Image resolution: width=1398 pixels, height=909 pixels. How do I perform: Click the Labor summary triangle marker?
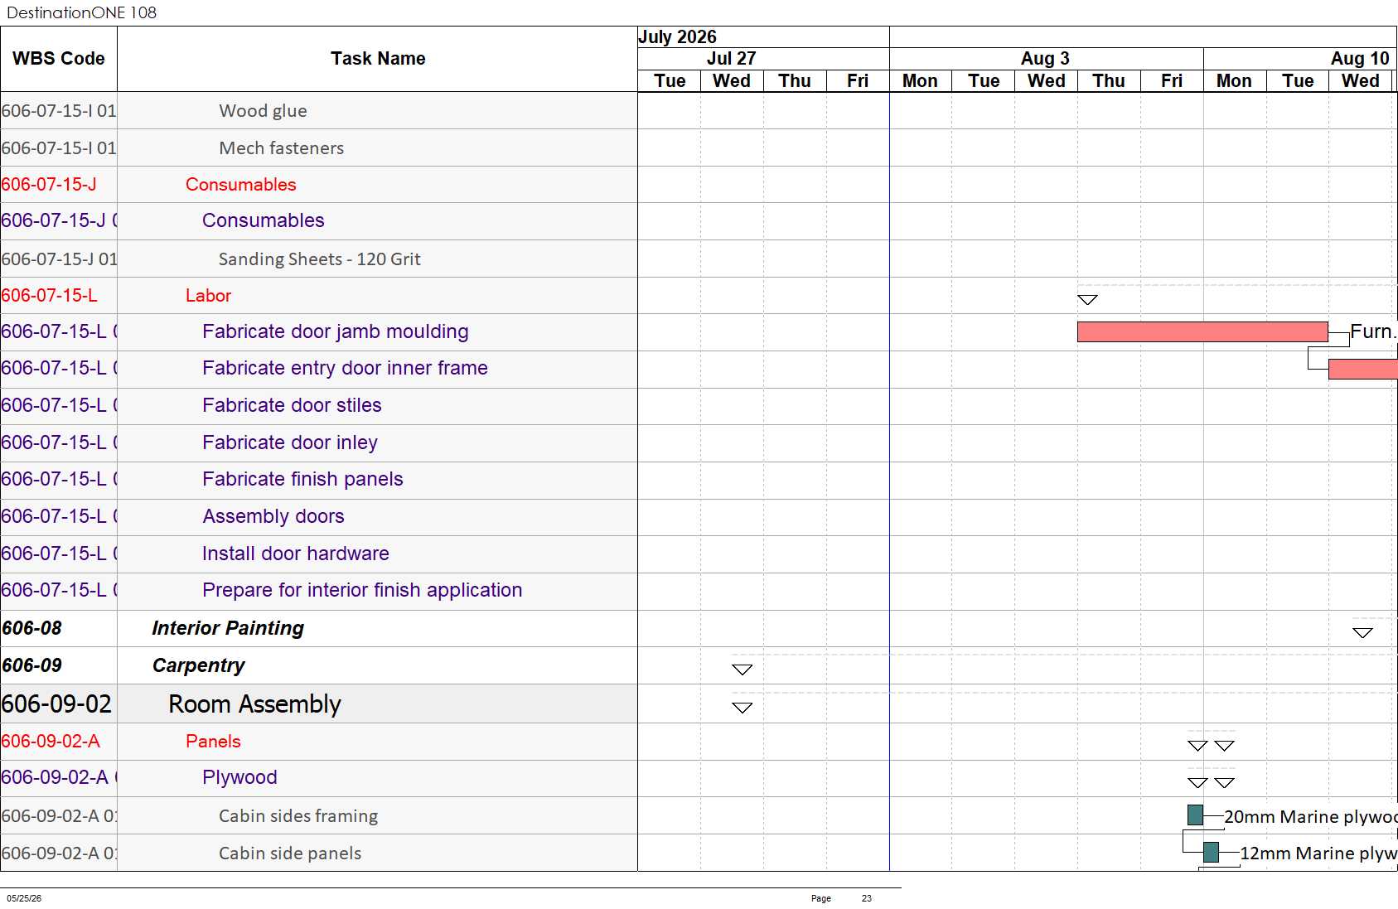(1087, 300)
